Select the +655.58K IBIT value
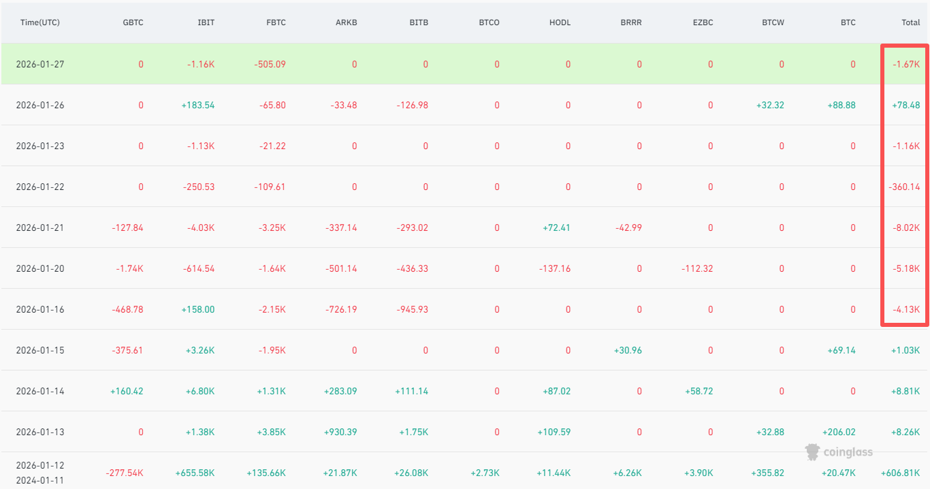Screen dimensions: 930x489 (195, 473)
